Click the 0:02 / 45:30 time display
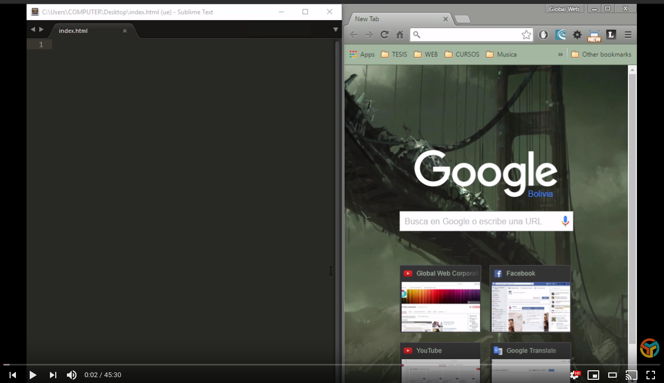This screenshot has height=383, width=664. [x=103, y=375]
